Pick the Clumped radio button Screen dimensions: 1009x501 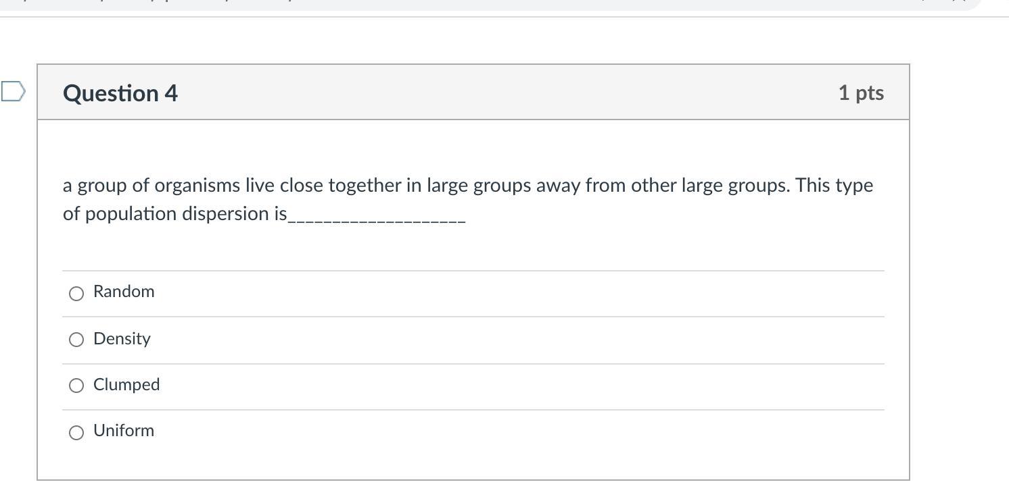tap(76, 386)
